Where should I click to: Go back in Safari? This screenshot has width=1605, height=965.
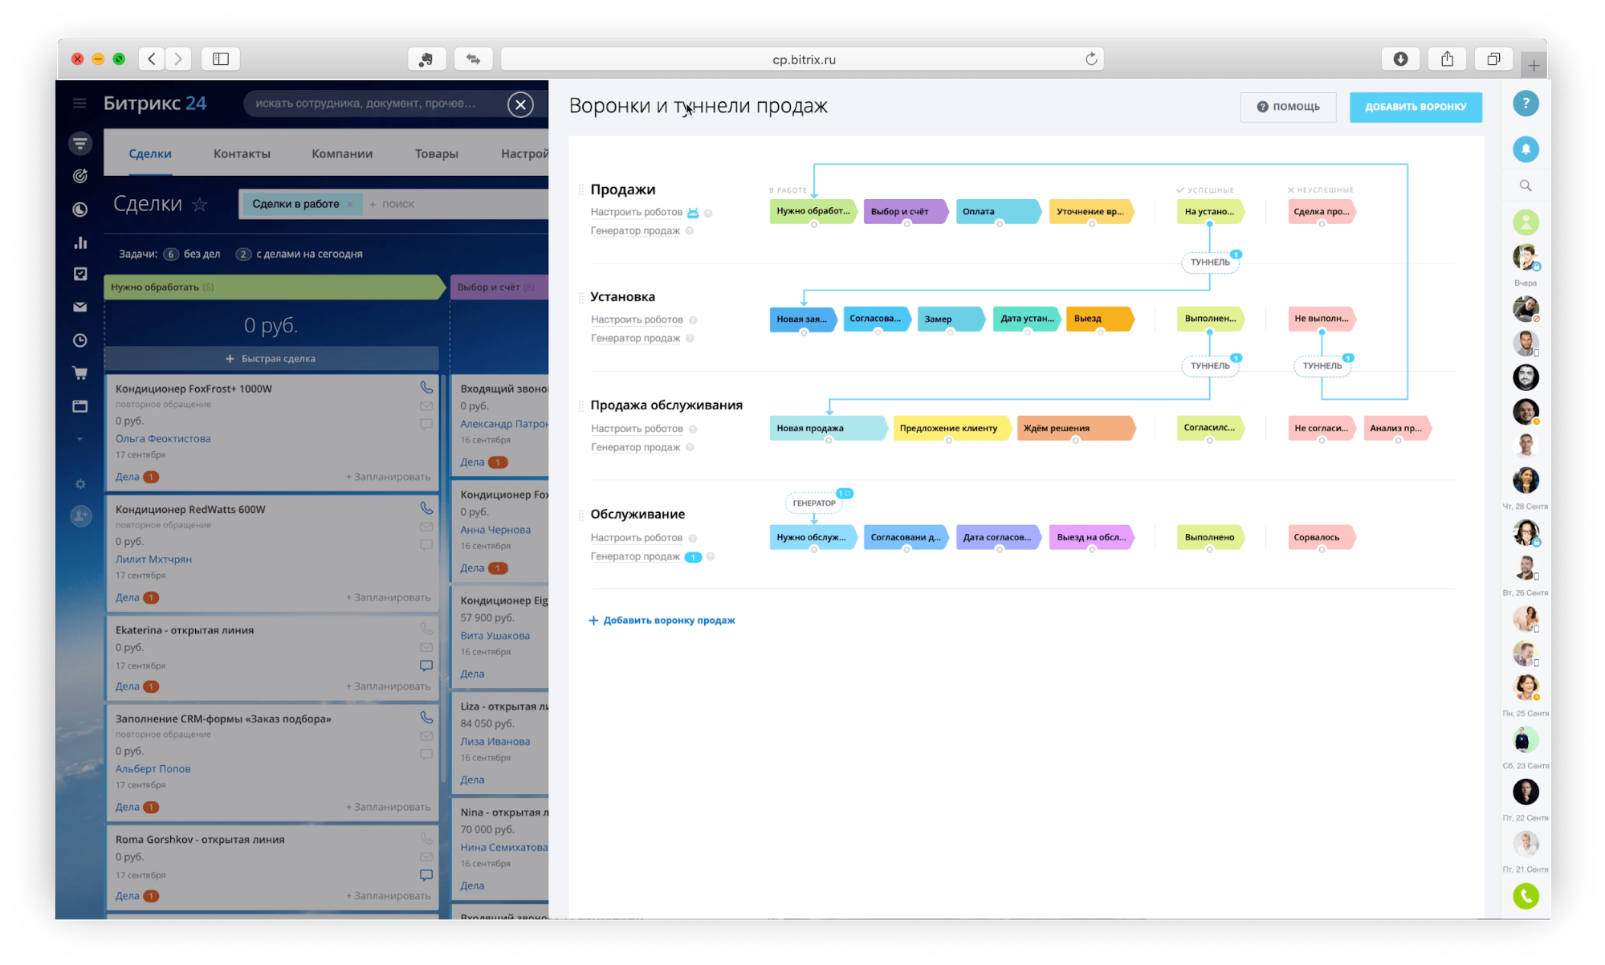tap(152, 59)
